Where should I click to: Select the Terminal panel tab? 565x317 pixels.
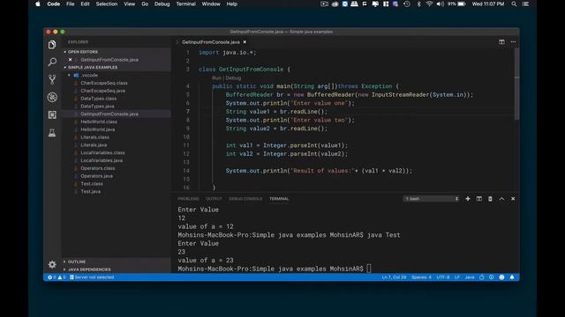coord(279,199)
